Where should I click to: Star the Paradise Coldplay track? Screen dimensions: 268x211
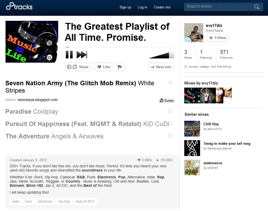[170, 111]
